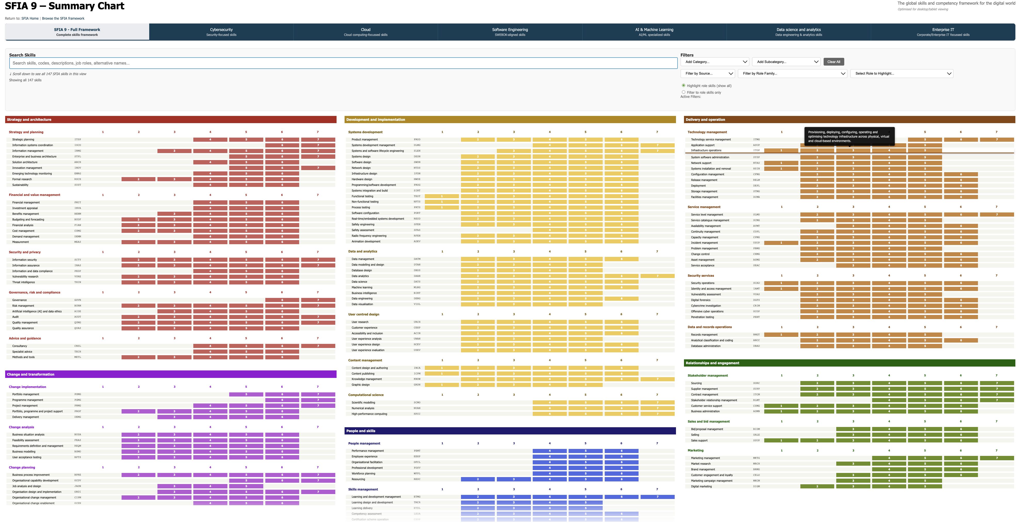Image resolution: width=1035 pixels, height=523 pixels.
Task: Open the Select Role to Highlight dropdown
Action: pyautogui.click(x=902, y=74)
